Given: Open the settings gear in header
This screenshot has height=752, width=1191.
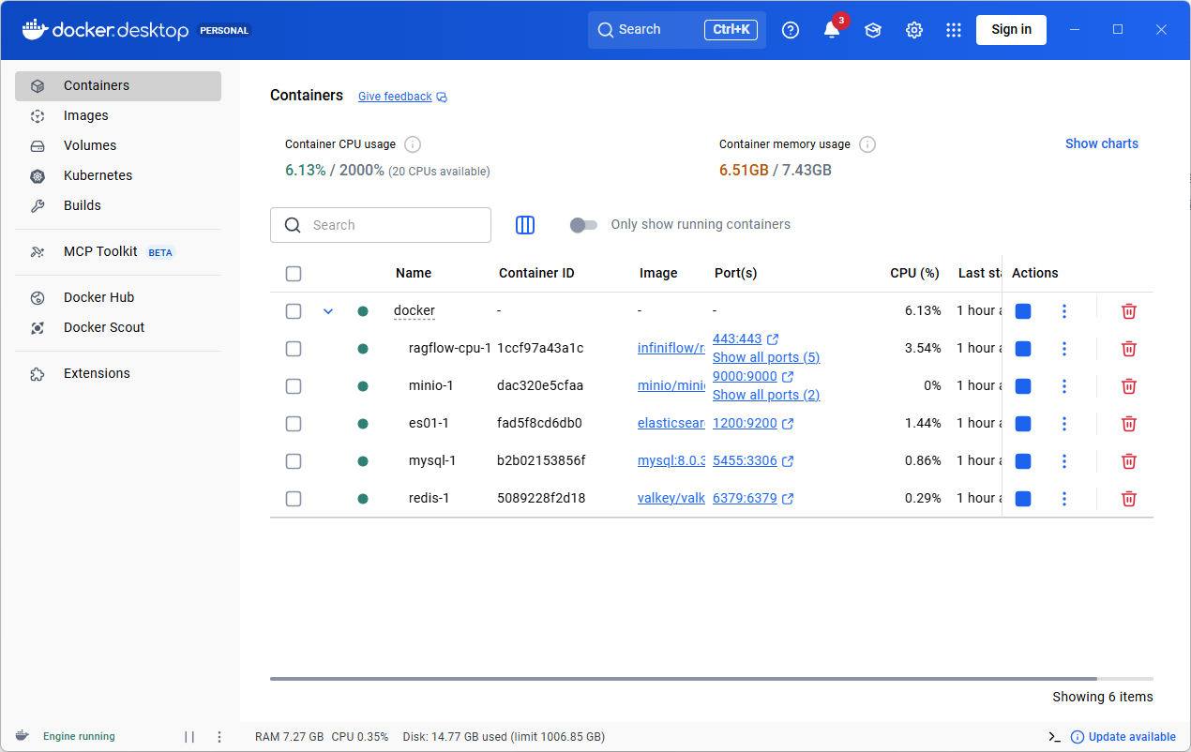Looking at the screenshot, I should 914,30.
